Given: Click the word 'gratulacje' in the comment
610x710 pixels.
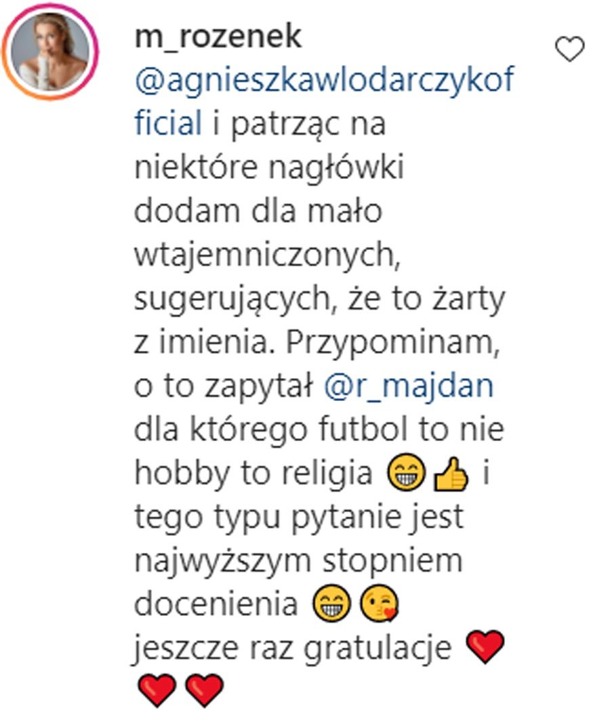Looking at the screenshot, I should (378, 649).
